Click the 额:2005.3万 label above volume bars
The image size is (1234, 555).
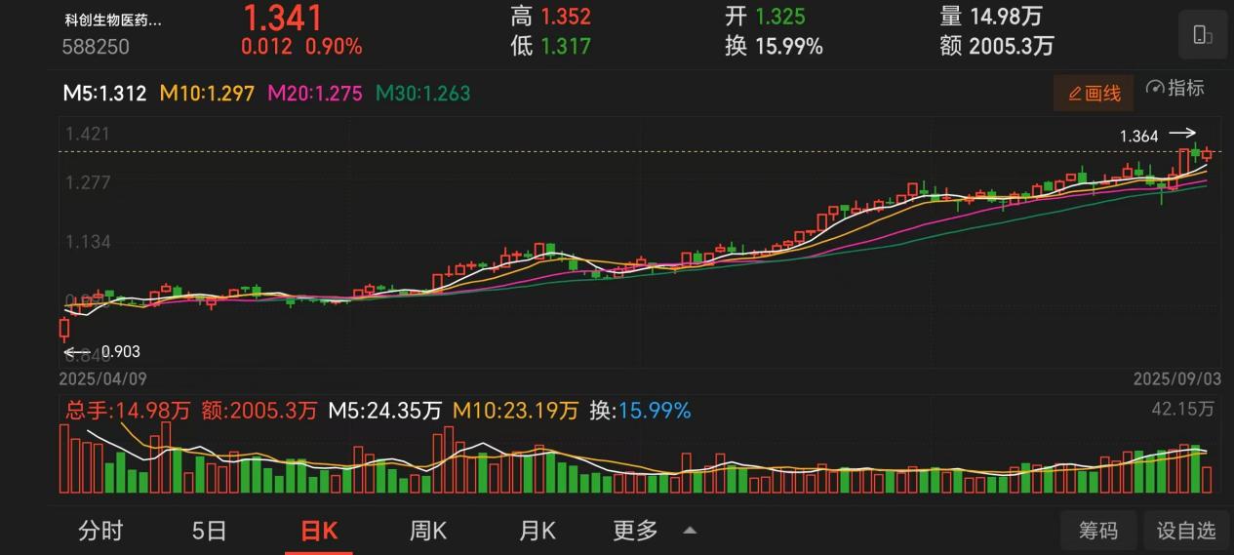click(x=259, y=411)
